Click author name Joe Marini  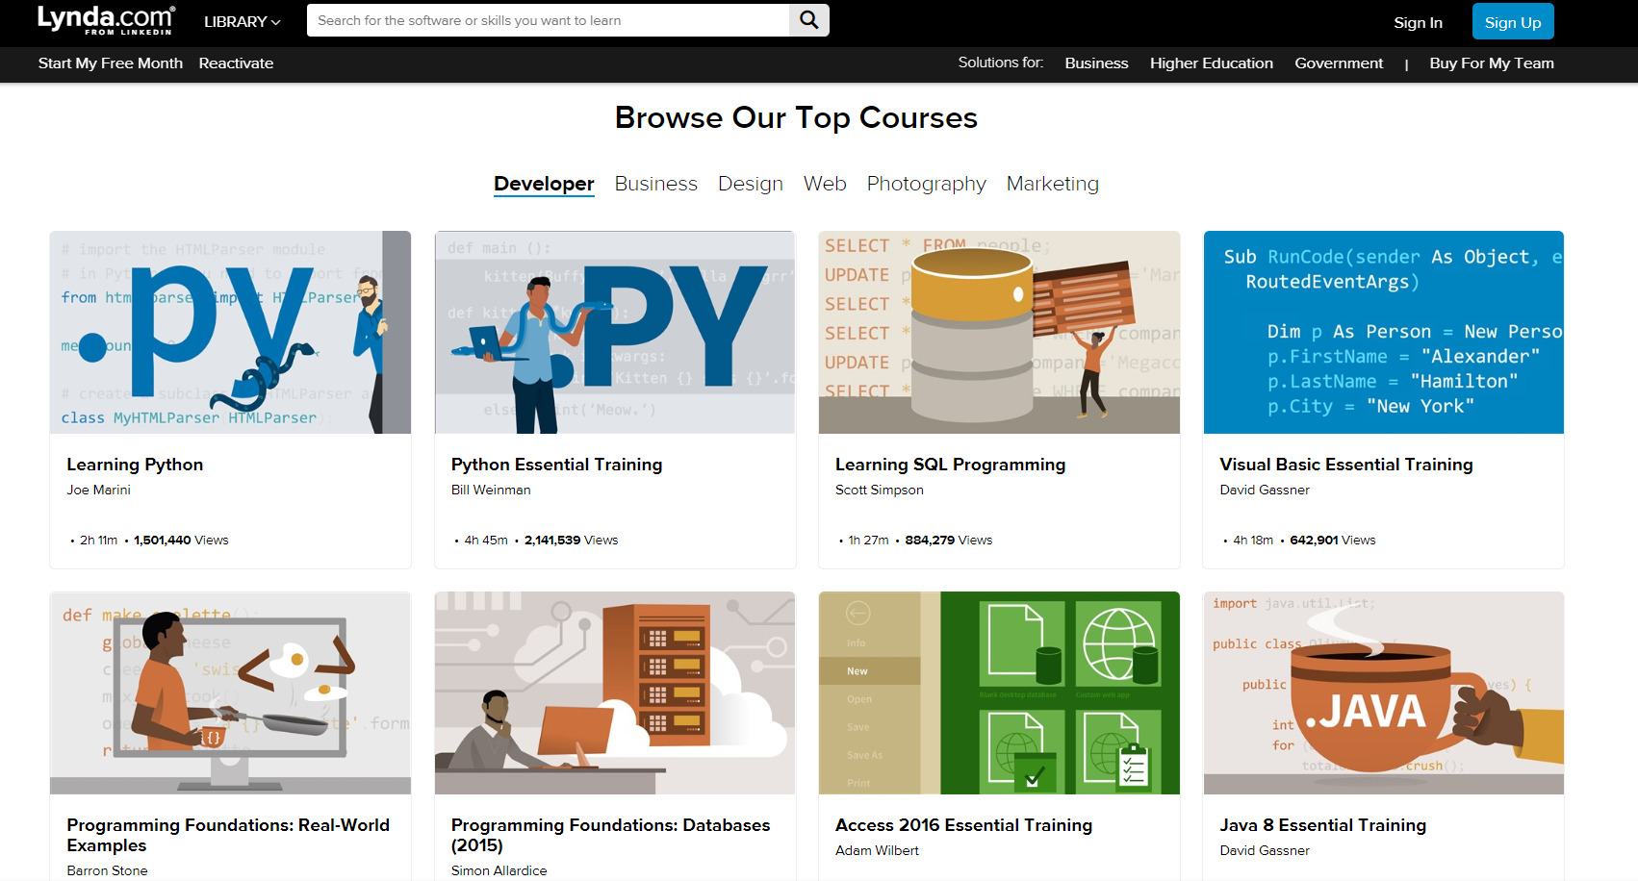(98, 491)
